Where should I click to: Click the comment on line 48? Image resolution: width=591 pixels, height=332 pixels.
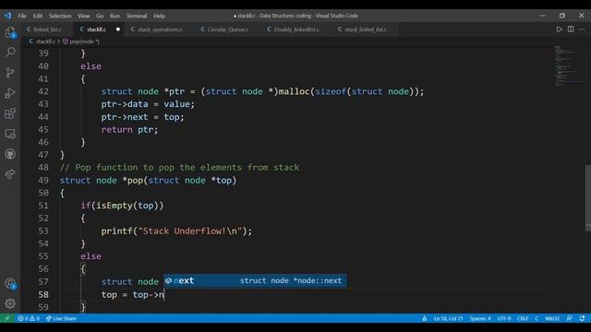(179, 168)
